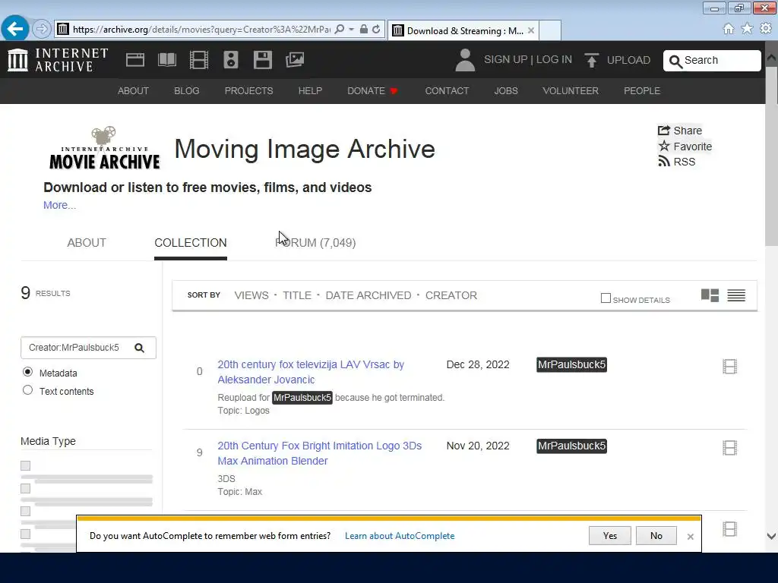
Task: Enable the SHOW DETAILS checkbox
Action: [606, 298]
